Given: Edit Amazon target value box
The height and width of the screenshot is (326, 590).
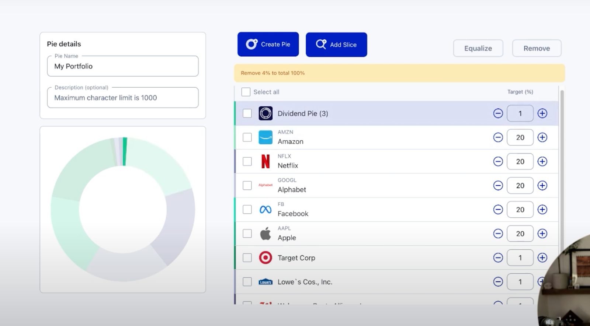Looking at the screenshot, I should point(520,137).
